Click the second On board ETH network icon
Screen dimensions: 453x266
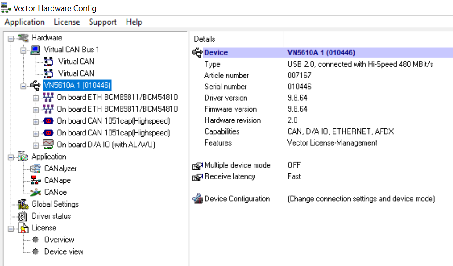pyautogui.click(x=48, y=109)
